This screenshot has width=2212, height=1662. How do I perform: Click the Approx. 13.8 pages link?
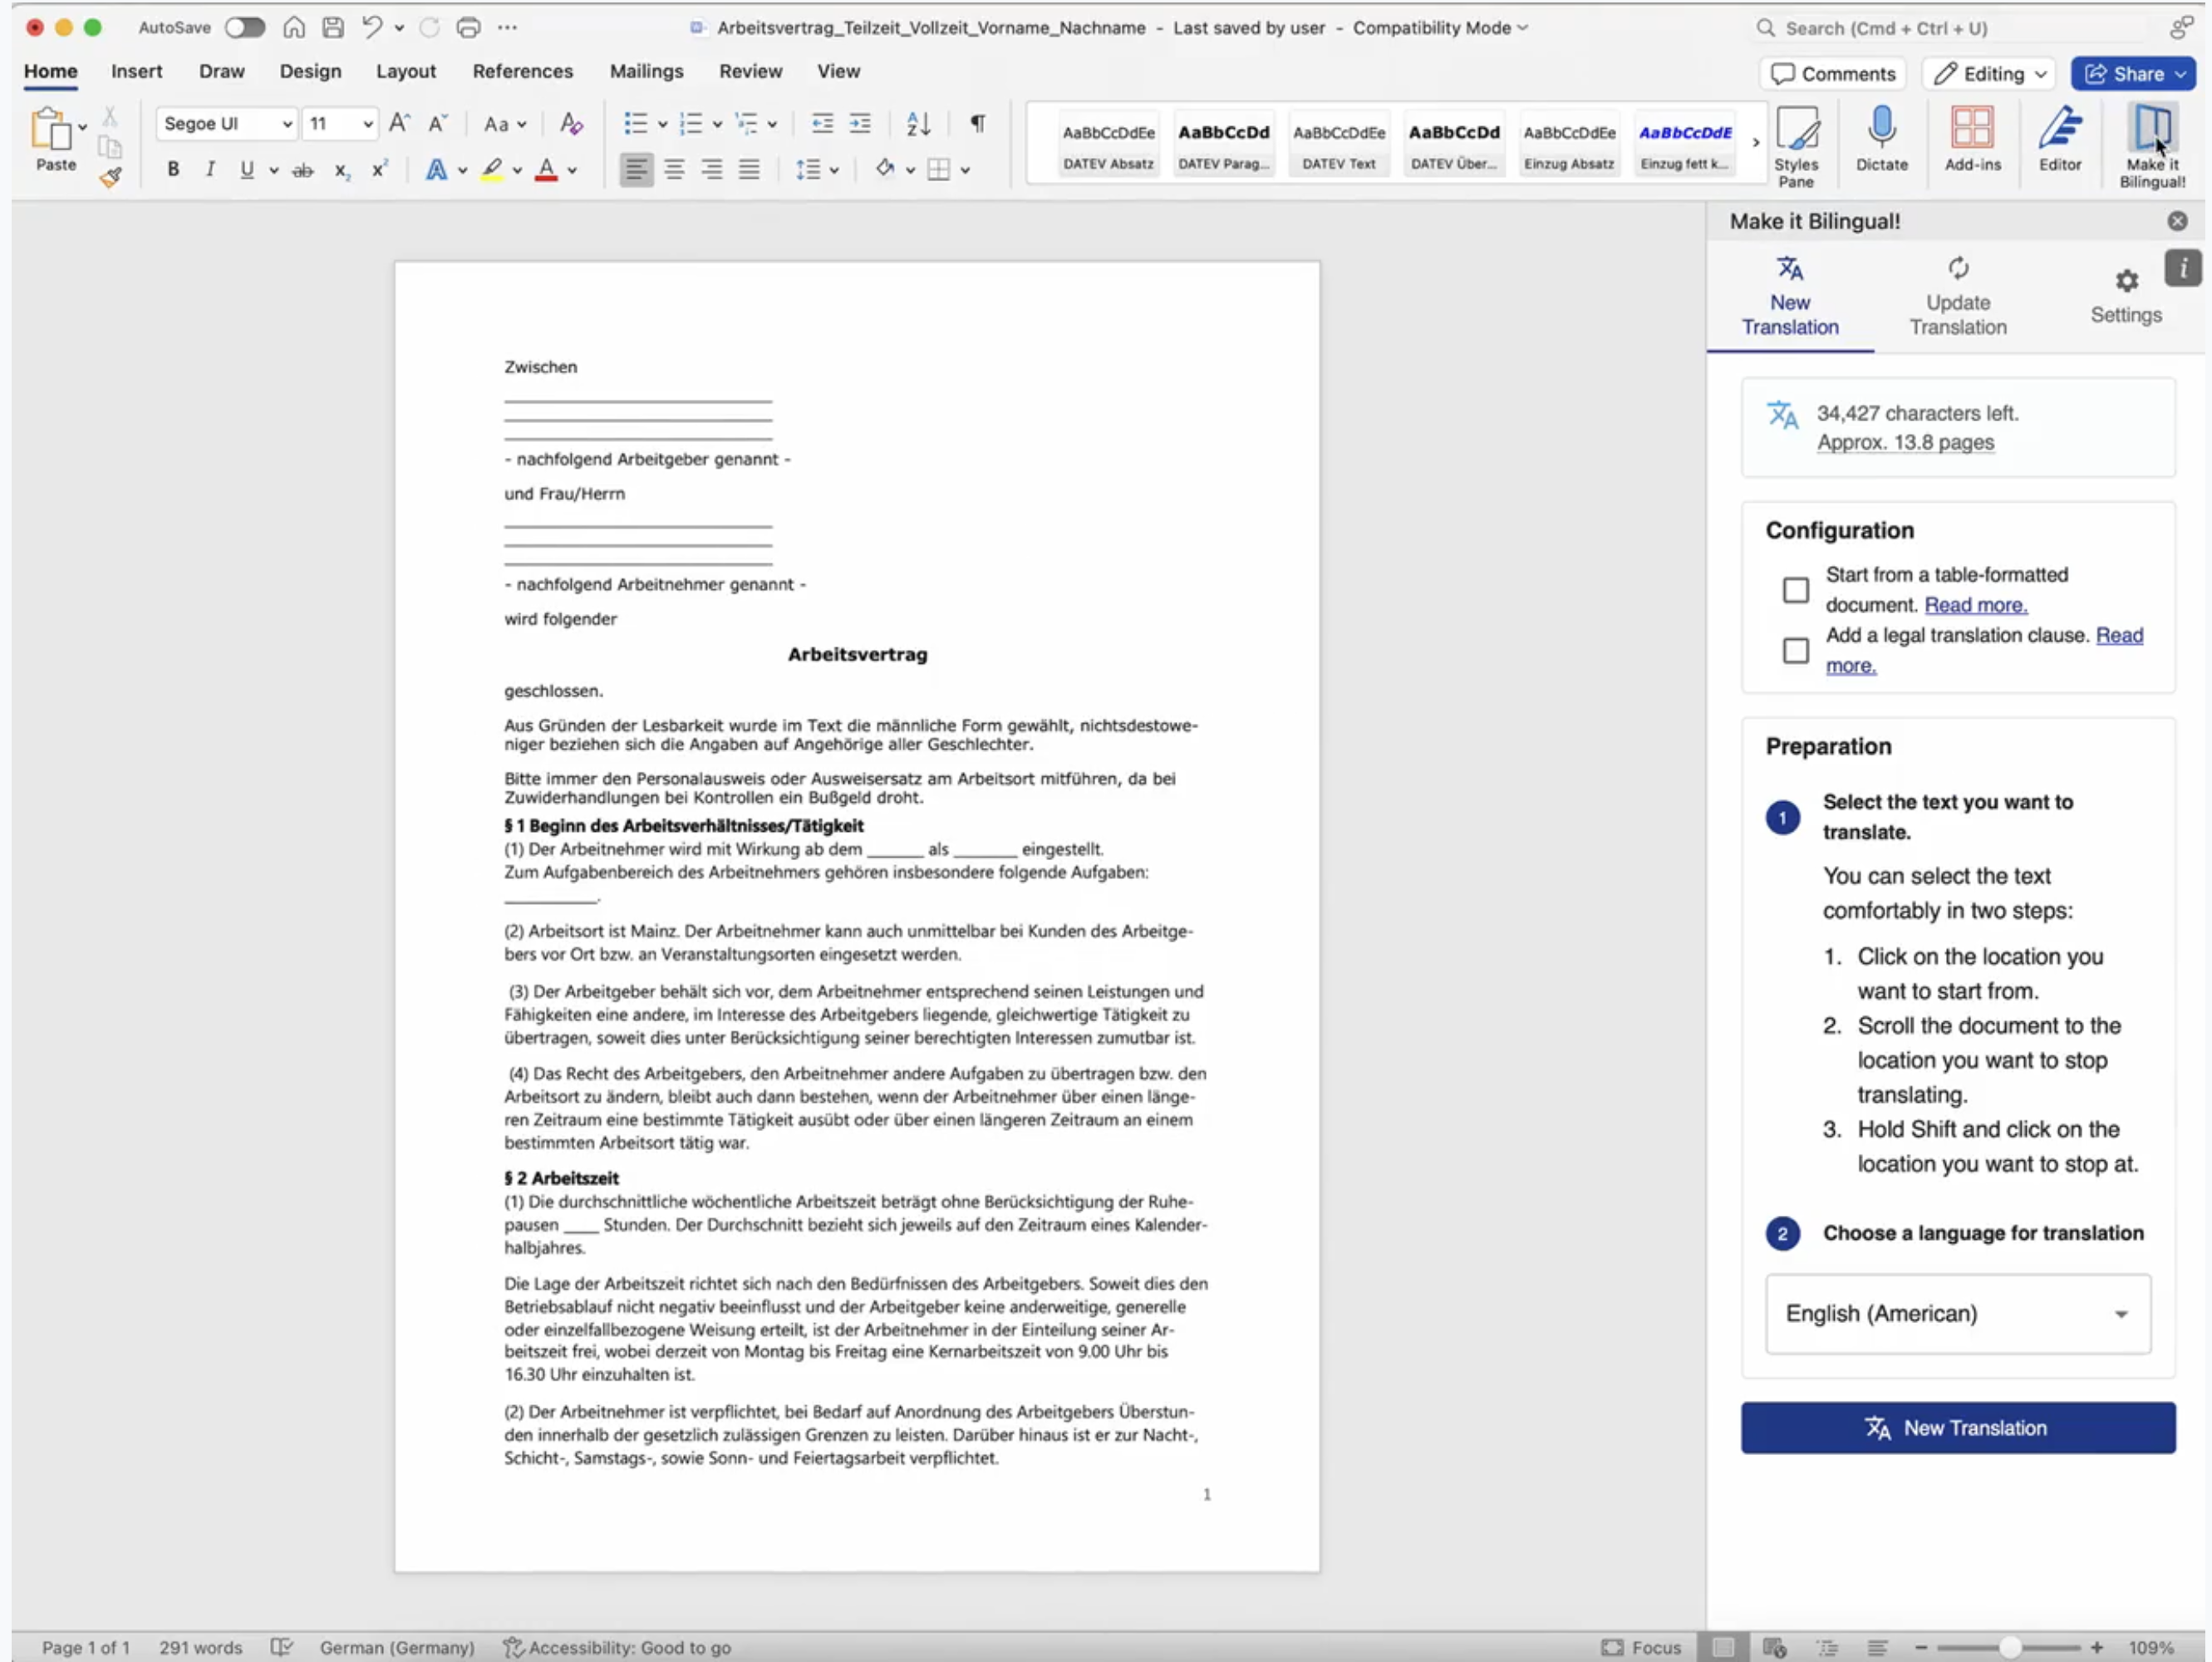(1905, 442)
